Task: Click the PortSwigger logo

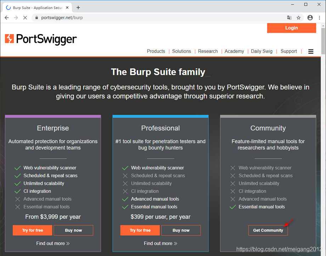Action: [x=41, y=39]
